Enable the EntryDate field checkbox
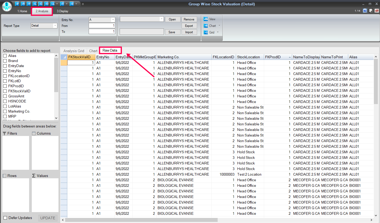Screen dimensions: 380x223 (5, 66)
